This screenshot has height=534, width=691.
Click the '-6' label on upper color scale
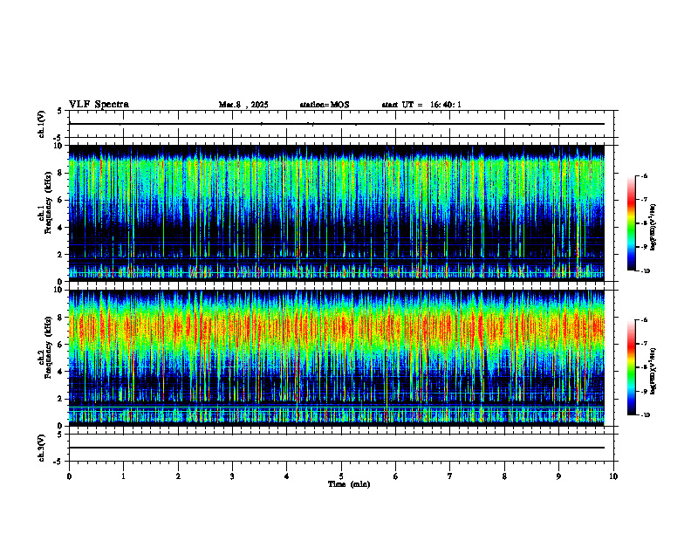pyautogui.click(x=644, y=175)
